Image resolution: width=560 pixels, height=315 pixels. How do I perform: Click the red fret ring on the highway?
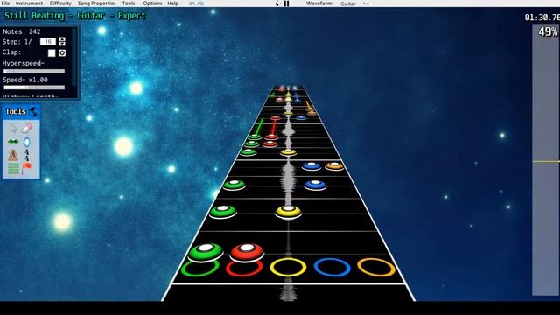tap(244, 269)
